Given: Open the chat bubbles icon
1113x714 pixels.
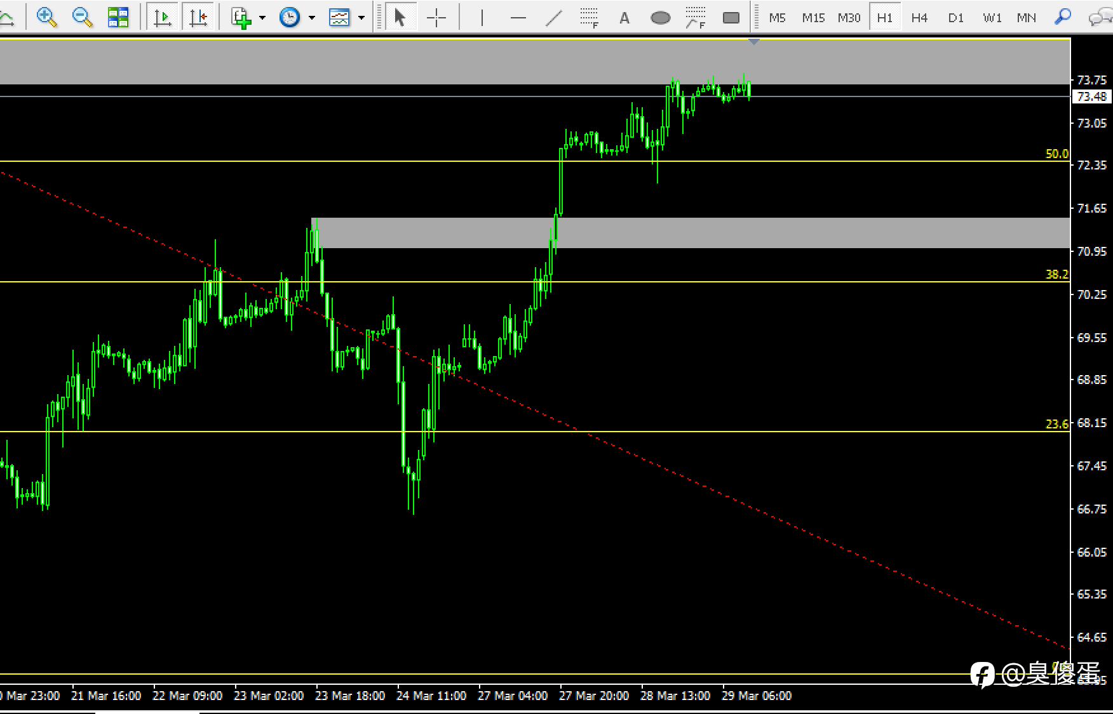Looking at the screenshot, I should click(1100, 18).
